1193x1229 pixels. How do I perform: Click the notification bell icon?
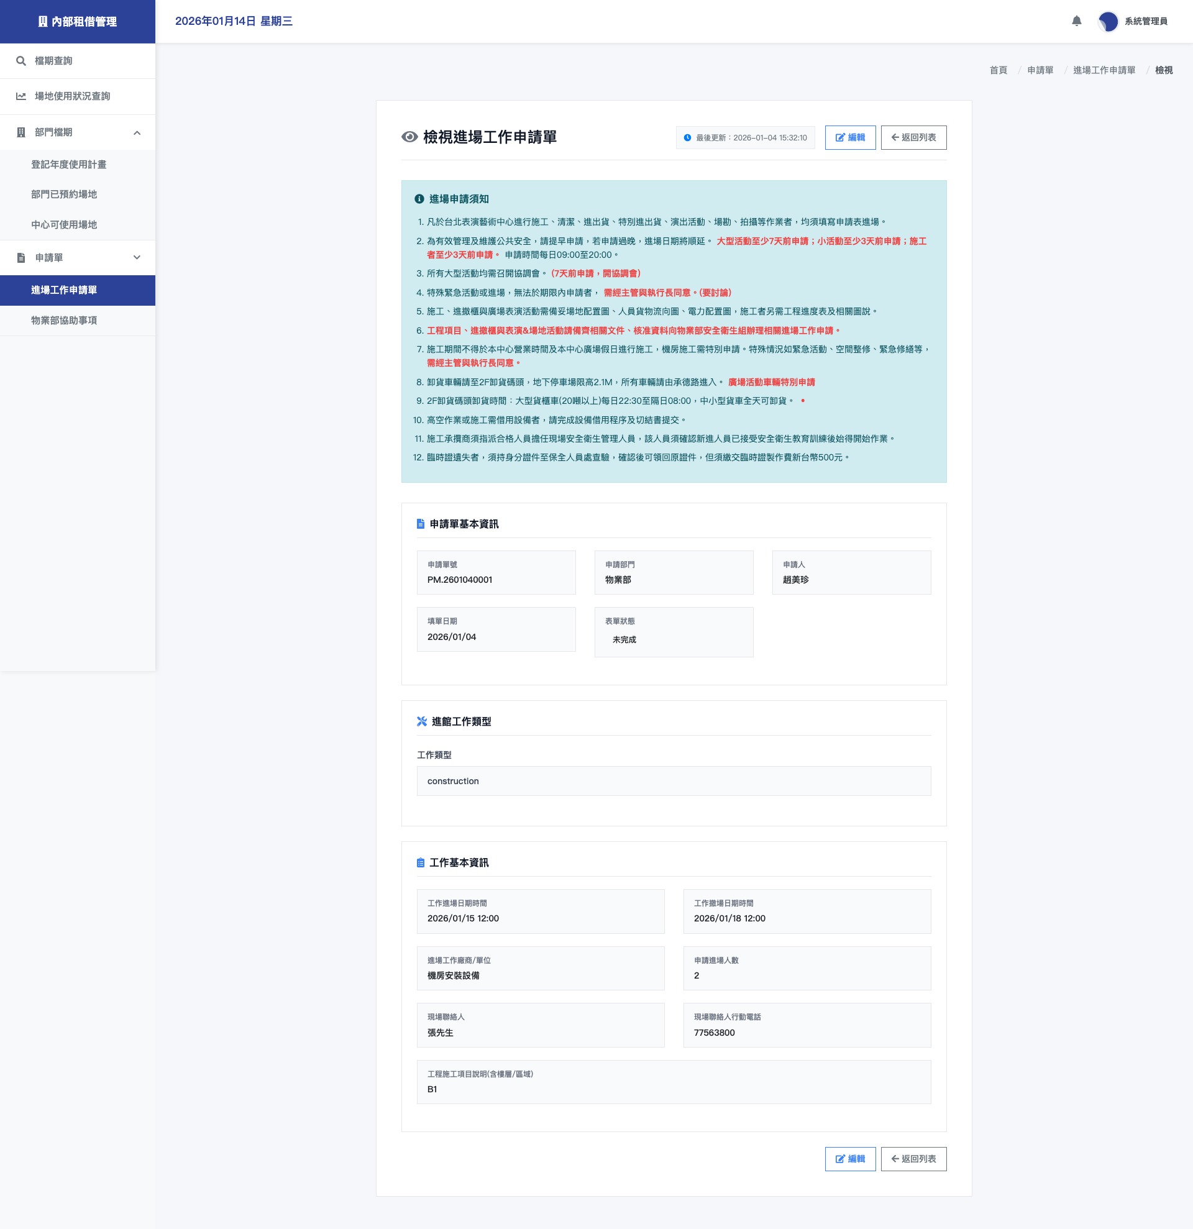tap(1076, 21)
